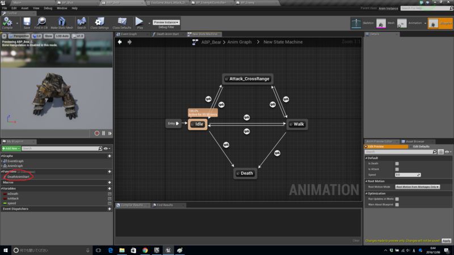Toggle Lit view mode in viewport
The height and width of the screenshot is (255, 454).
37,36
